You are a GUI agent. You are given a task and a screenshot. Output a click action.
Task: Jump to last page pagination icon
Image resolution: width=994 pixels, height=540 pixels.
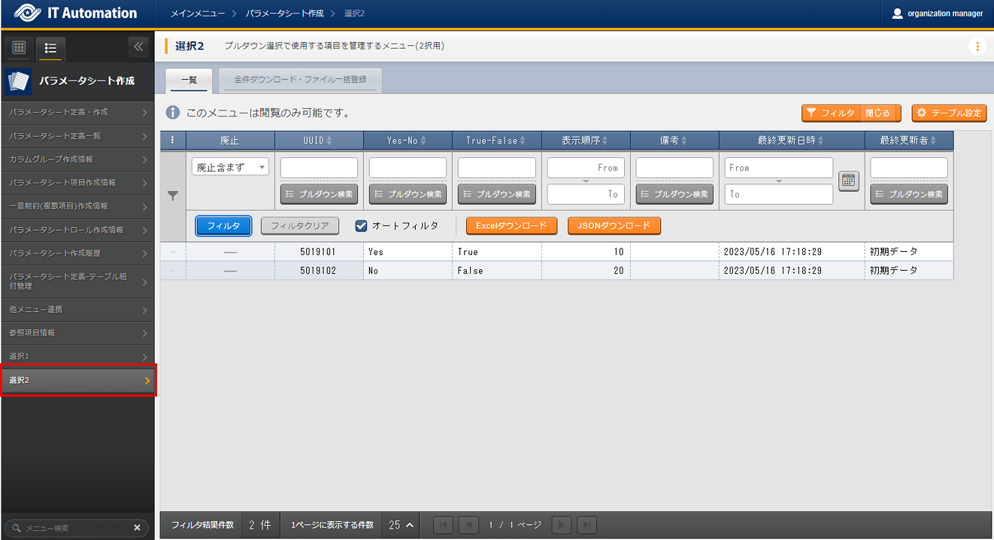pos(587,525)
